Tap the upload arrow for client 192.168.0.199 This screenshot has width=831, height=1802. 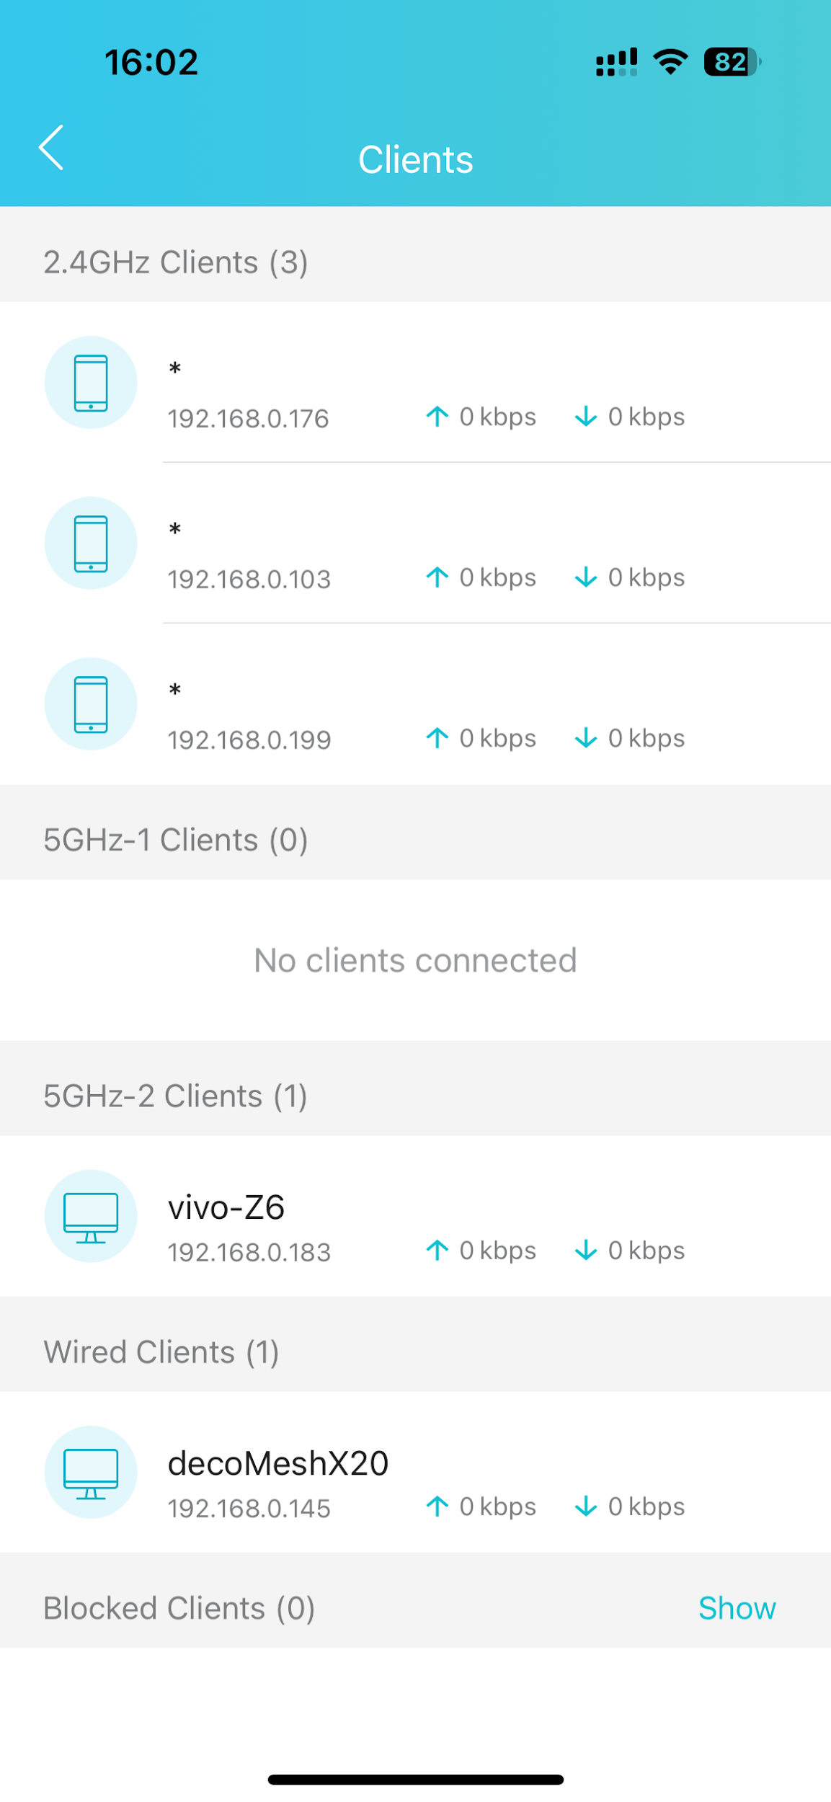437,737
